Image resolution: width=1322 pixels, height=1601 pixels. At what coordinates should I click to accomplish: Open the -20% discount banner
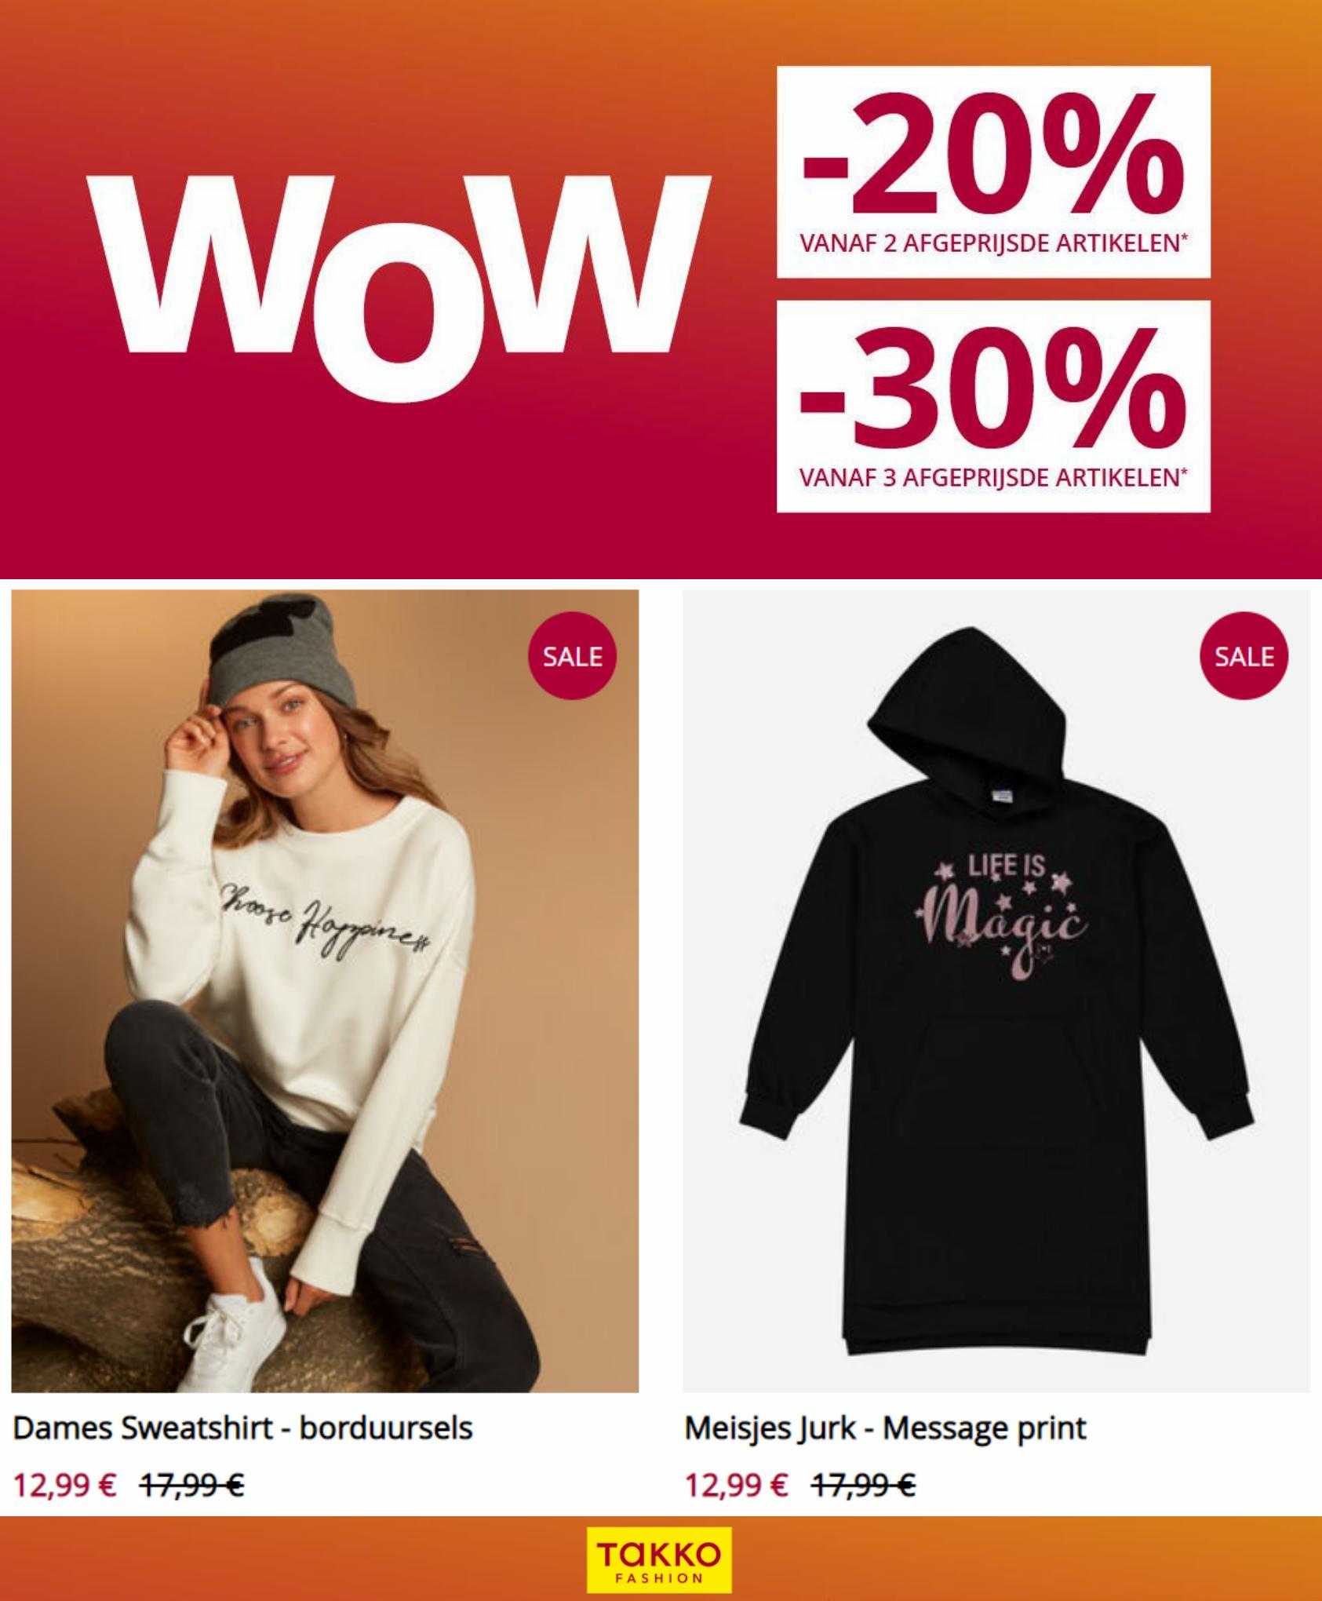click(993, 172)
